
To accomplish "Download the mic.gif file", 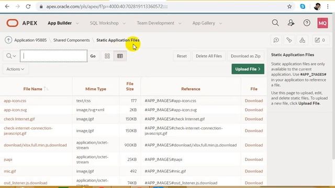I will click(254, 171).
